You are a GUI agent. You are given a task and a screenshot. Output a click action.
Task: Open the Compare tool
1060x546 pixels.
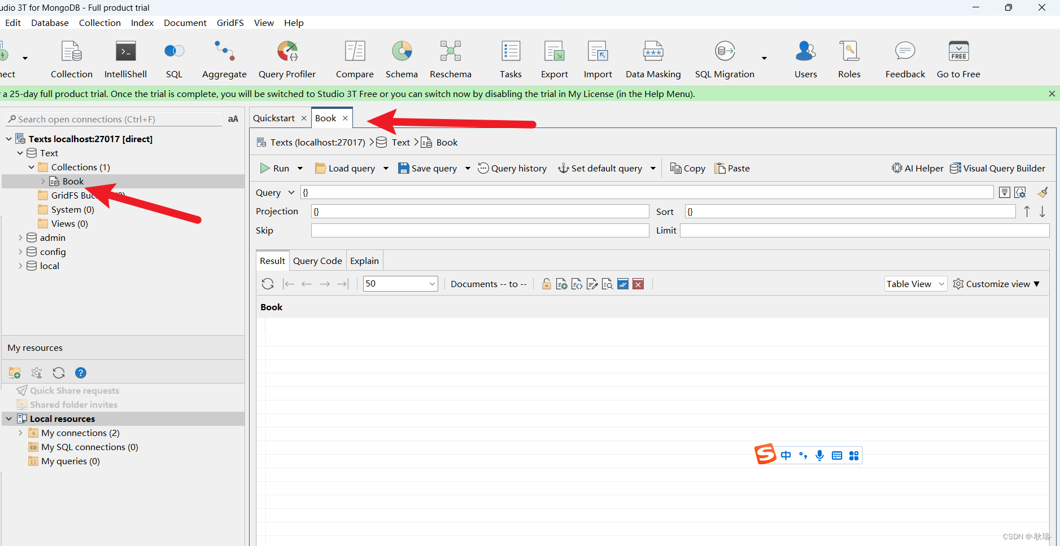coord(355,59)
